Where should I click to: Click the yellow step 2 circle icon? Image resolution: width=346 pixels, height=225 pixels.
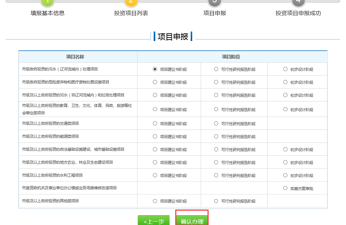click(x=131, y=2)
